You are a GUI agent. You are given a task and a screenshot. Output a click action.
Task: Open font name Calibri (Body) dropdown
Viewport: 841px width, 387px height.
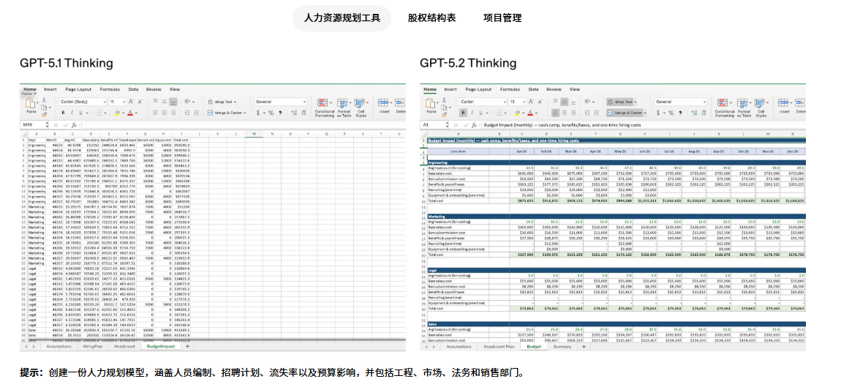click(x=83, y=102)
